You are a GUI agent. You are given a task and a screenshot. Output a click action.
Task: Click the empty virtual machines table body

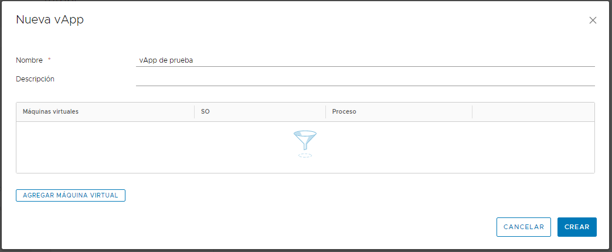click(305, 147)
